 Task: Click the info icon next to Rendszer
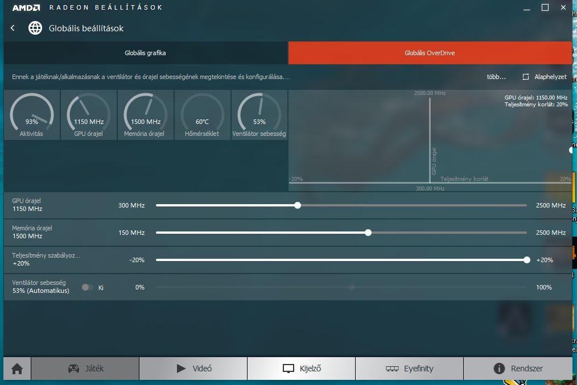point(499,369)
